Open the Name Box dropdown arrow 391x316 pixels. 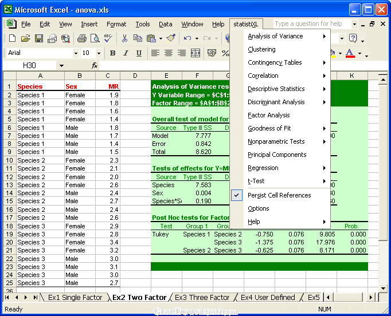(61, 66)
